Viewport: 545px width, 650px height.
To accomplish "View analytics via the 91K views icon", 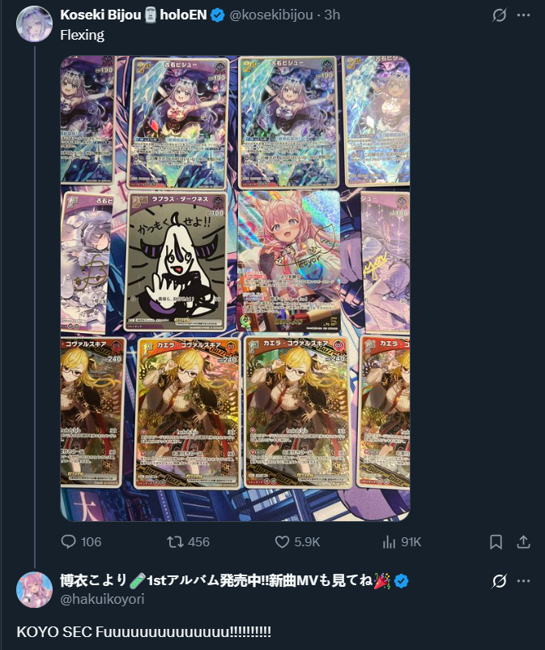I will click(x=389, y=541).
